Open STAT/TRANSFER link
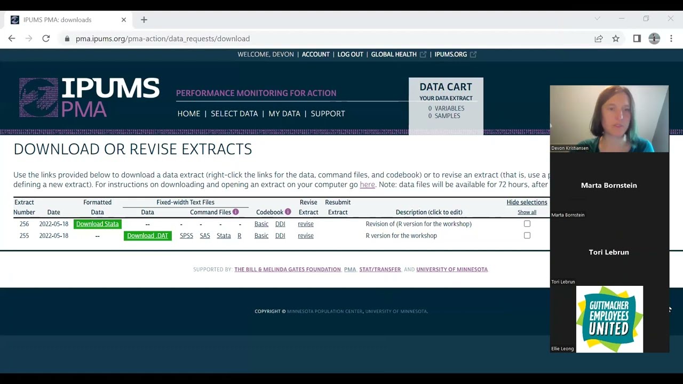Screen dimensions: 683x384 tap(380, 269)
